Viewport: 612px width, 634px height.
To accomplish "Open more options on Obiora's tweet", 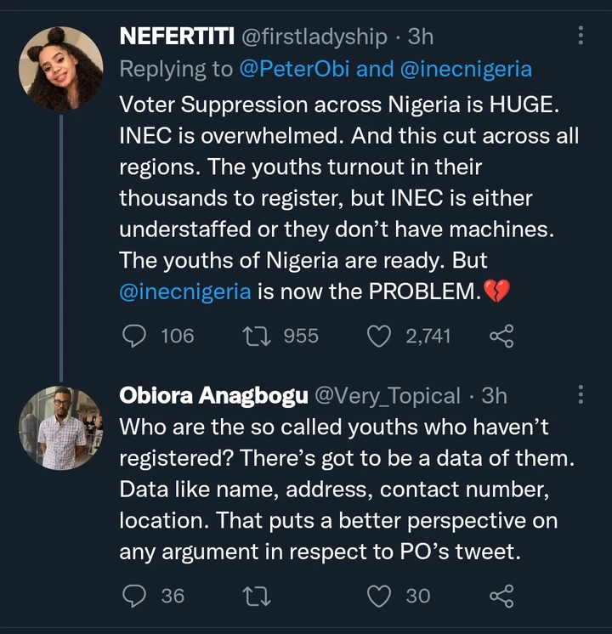I will point(581,395).
